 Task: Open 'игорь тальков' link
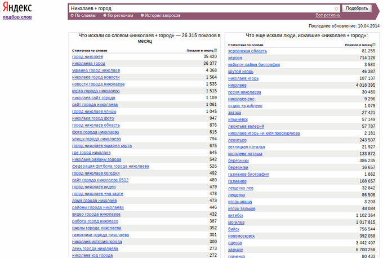coord(242,208)
